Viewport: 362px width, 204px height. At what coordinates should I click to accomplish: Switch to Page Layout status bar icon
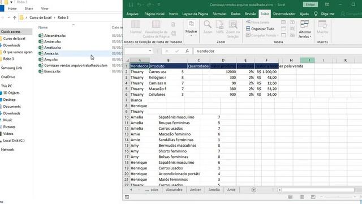click(x=301, y=197)
